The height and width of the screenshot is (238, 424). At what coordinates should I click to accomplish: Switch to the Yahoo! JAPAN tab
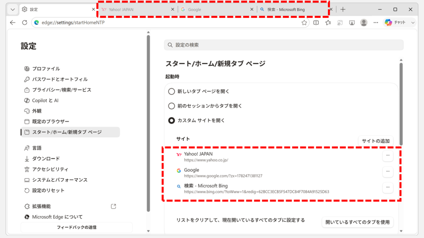pos(138,10)
